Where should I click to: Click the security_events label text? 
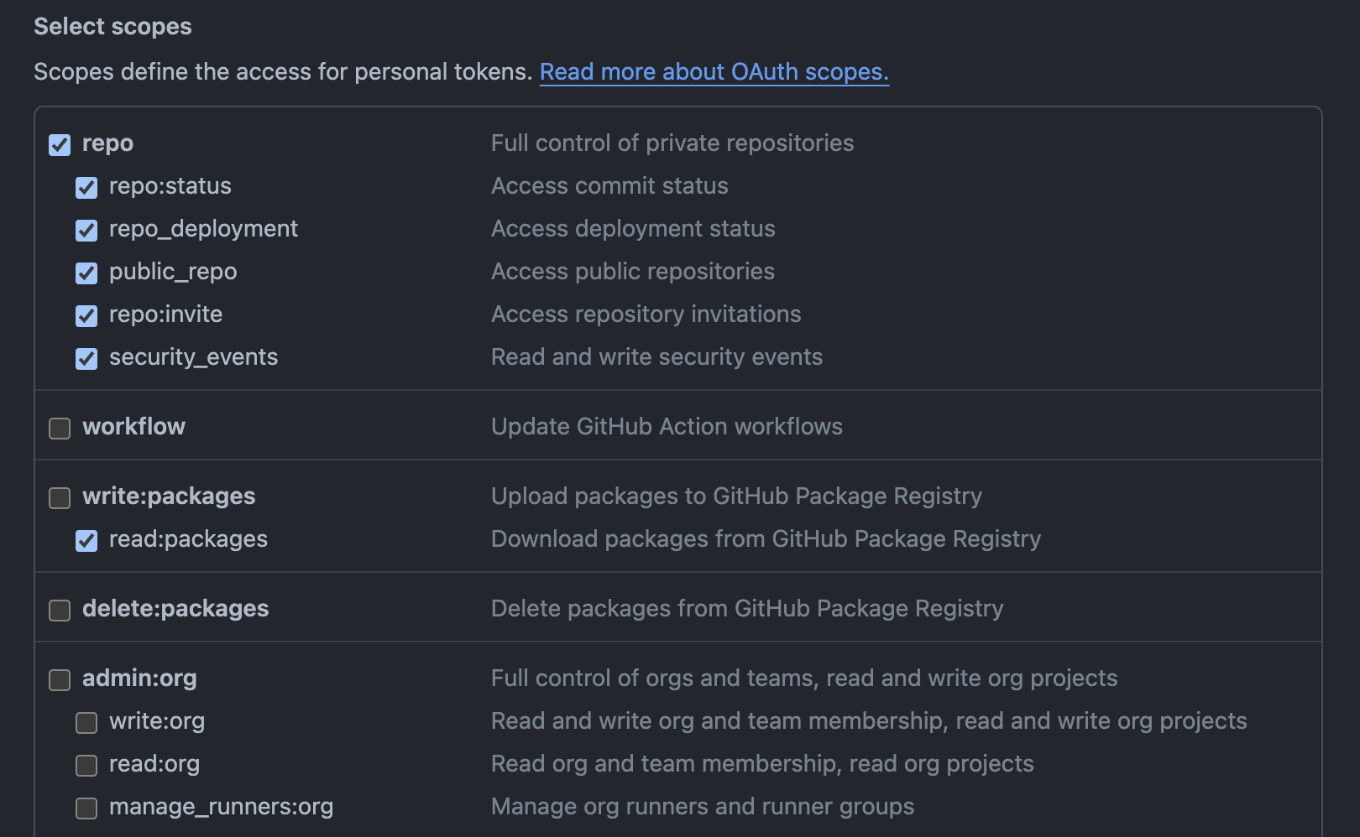click(193, 357)
